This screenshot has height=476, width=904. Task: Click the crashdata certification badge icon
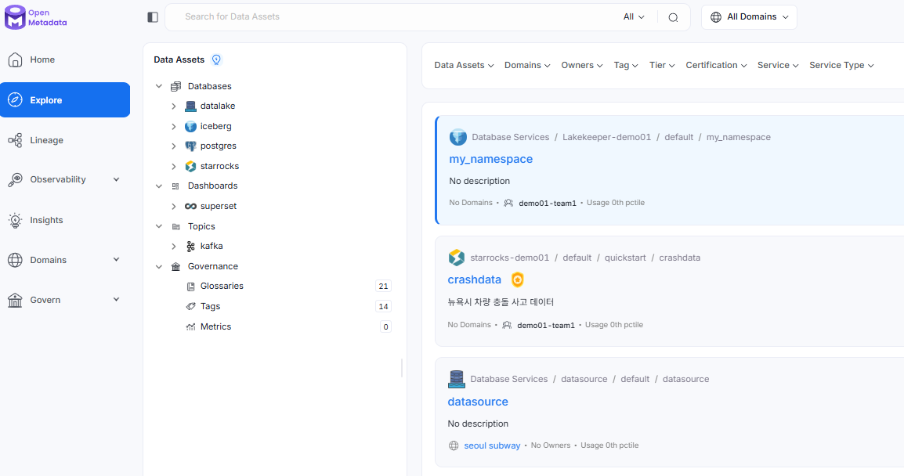click(518, 279)
